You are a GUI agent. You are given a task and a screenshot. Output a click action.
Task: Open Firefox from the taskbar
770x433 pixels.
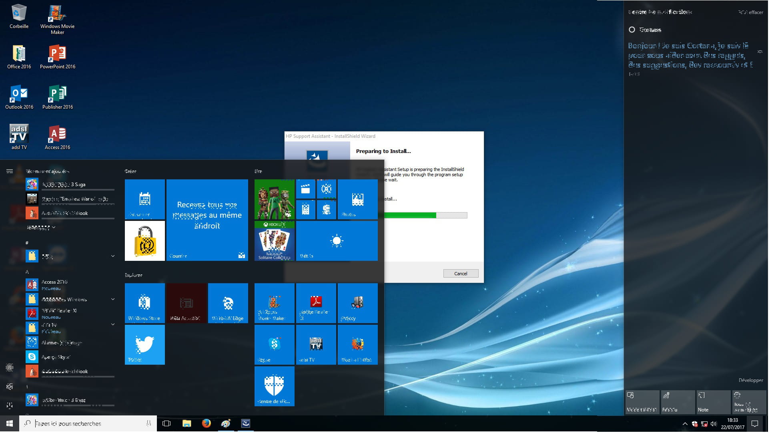(207, 424)
